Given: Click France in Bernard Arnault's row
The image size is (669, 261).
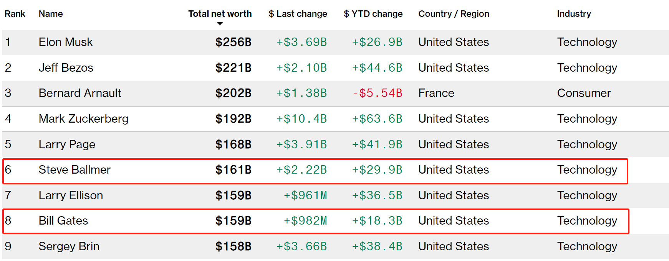Looking at the screenshot, I should point(436,93).
